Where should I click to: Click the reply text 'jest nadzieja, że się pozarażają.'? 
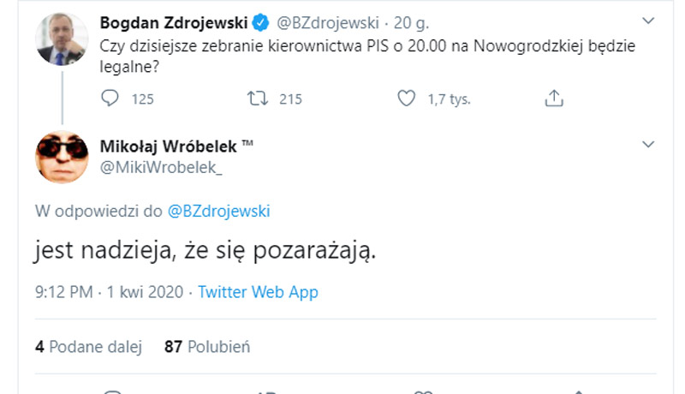tap(205, 252)
